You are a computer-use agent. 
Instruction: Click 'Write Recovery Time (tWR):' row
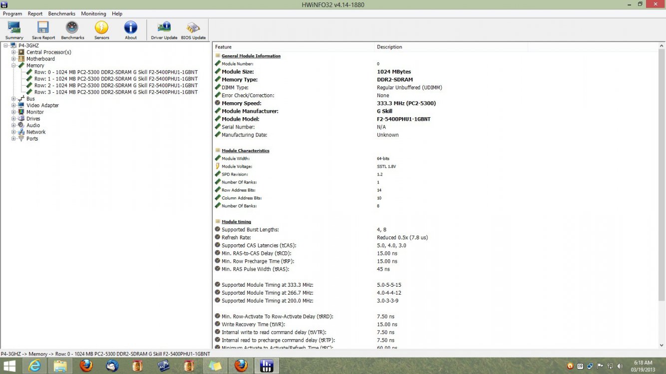click(x=255, y=325)
